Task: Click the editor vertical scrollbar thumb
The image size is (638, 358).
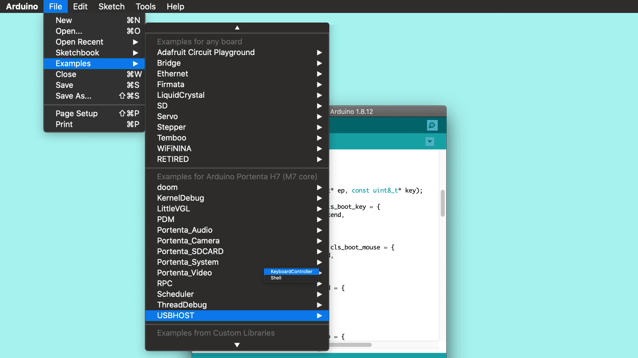Action: [x=443, y=203]
